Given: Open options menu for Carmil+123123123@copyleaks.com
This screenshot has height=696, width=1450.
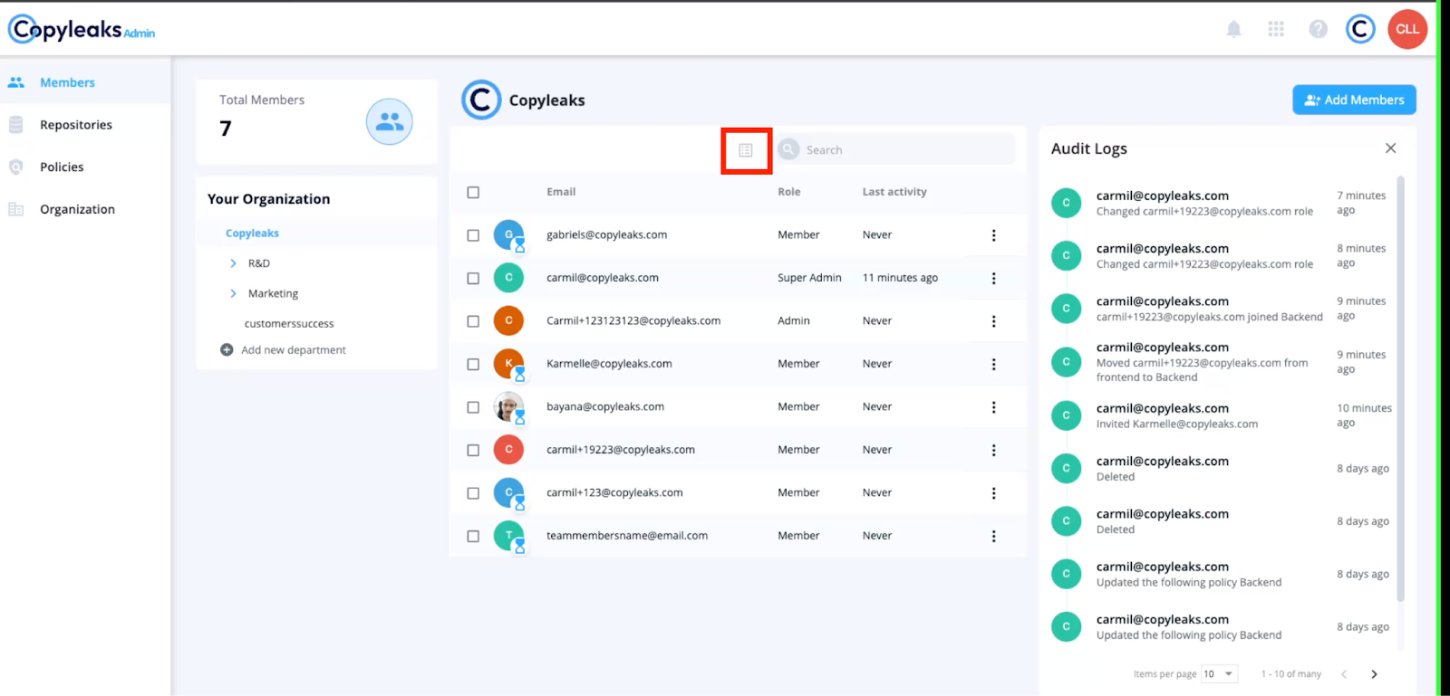Looking at the screenshot, I should click(993, 321).
